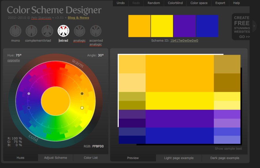Open the Light page example tab

(179, 158)
